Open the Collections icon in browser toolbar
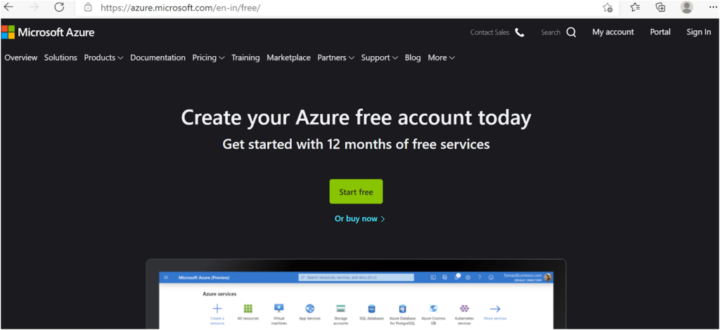The image size is (720, 330). 660,7
